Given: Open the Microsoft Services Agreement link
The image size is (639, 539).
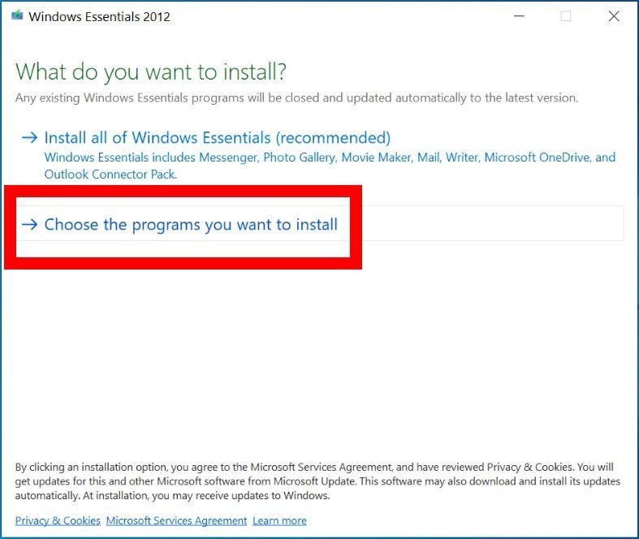Looking at the screenshot, I should (x=176, y=520).
